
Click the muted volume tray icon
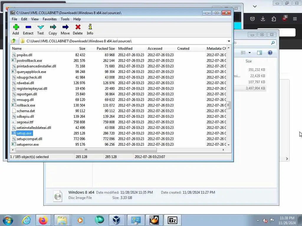[x=265, y=220]
